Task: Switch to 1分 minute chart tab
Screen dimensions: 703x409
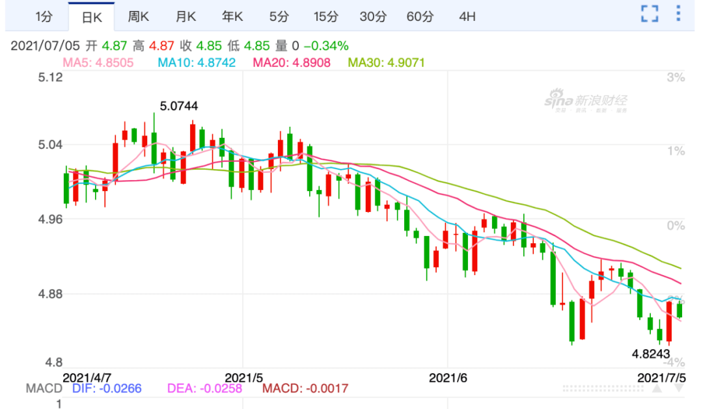Action: 44,17
